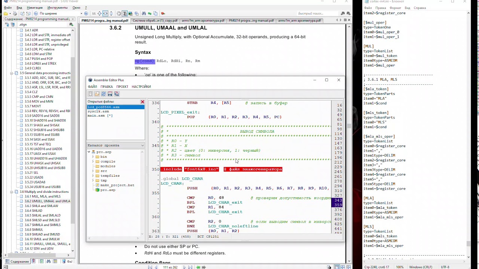Click page number field '111 из 262'
Screen dimensions: 479x269
[170, 267]
